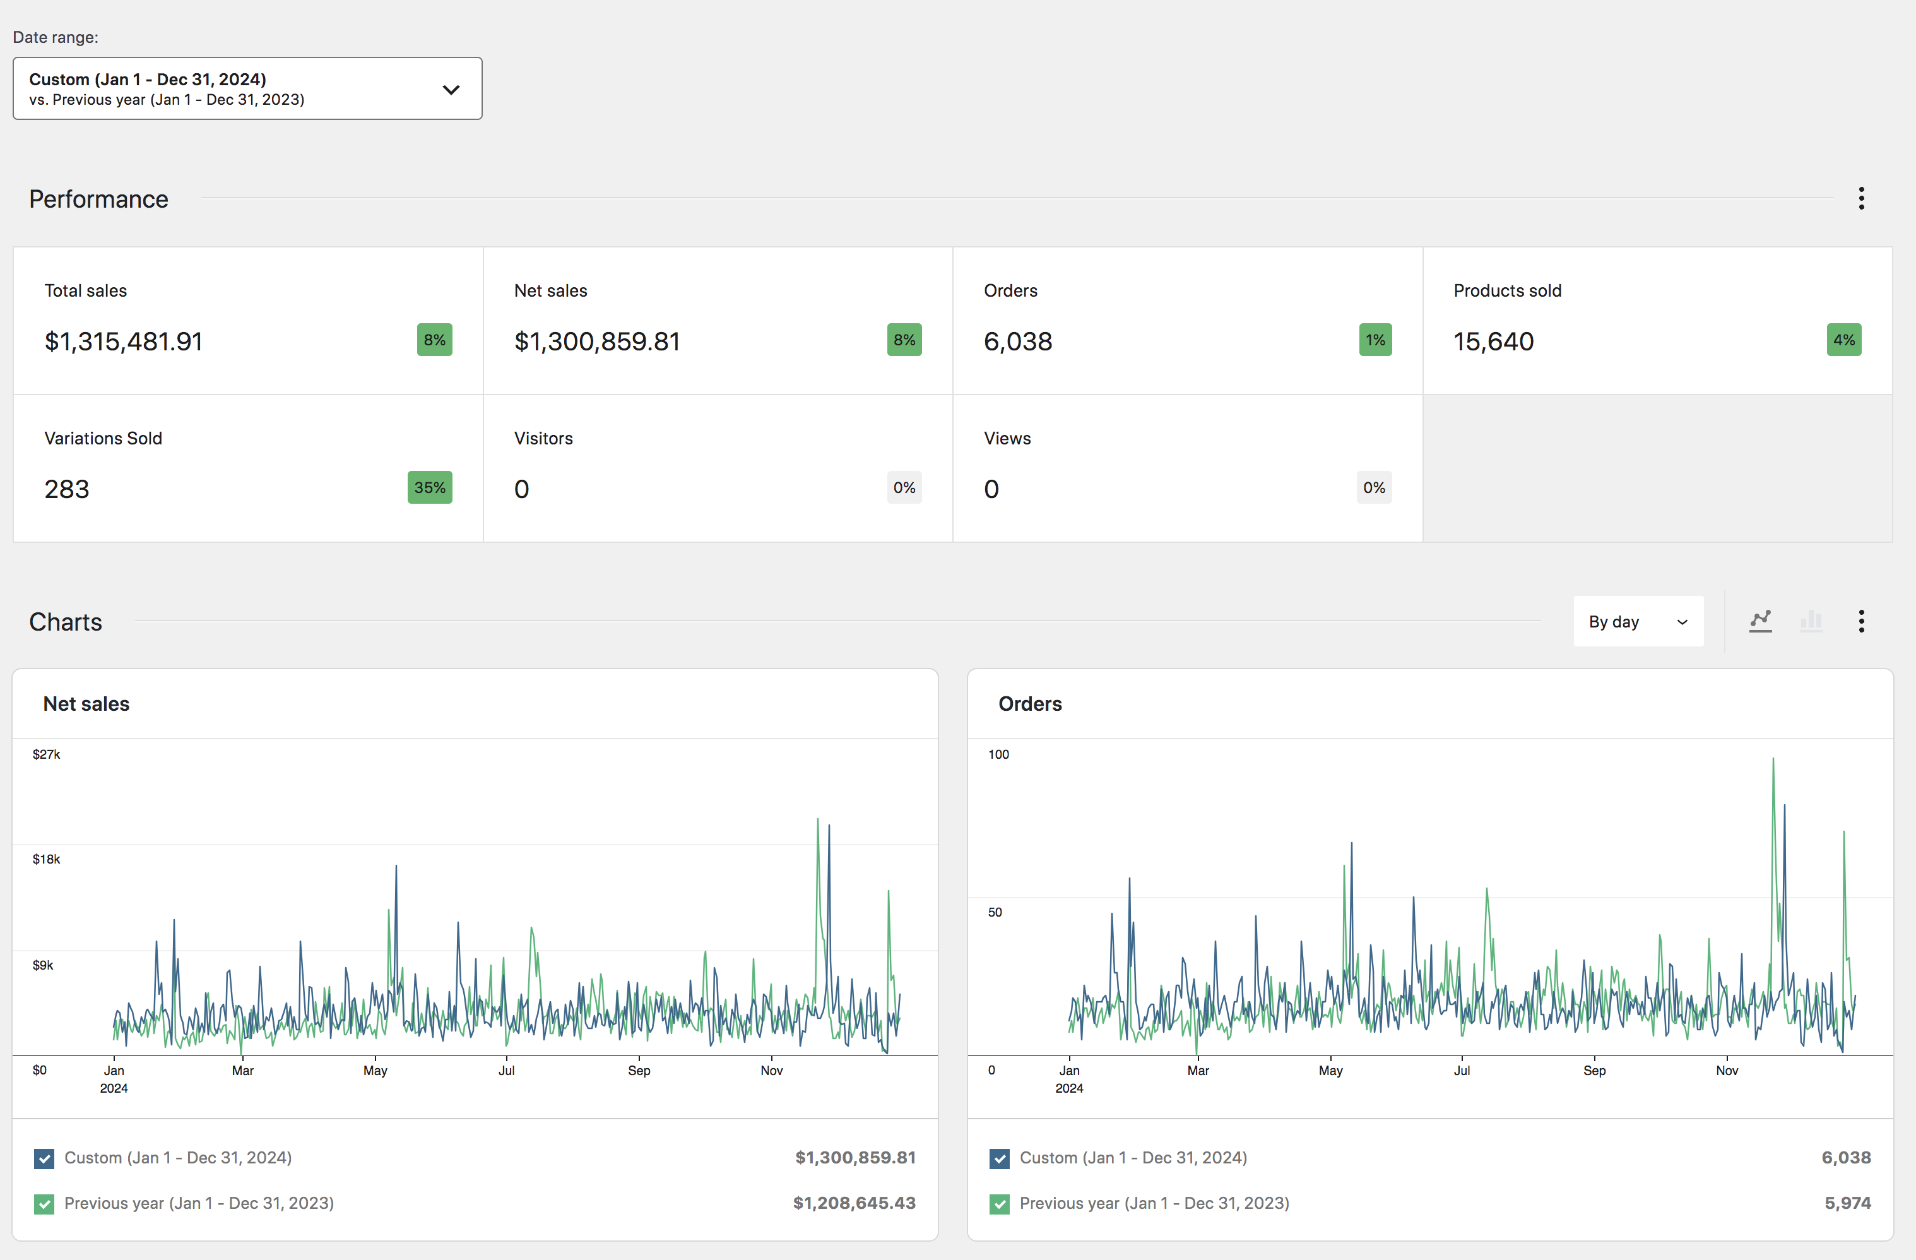Open the Charts section options menu
1916x1260 pixels.
pos(1860,621)
